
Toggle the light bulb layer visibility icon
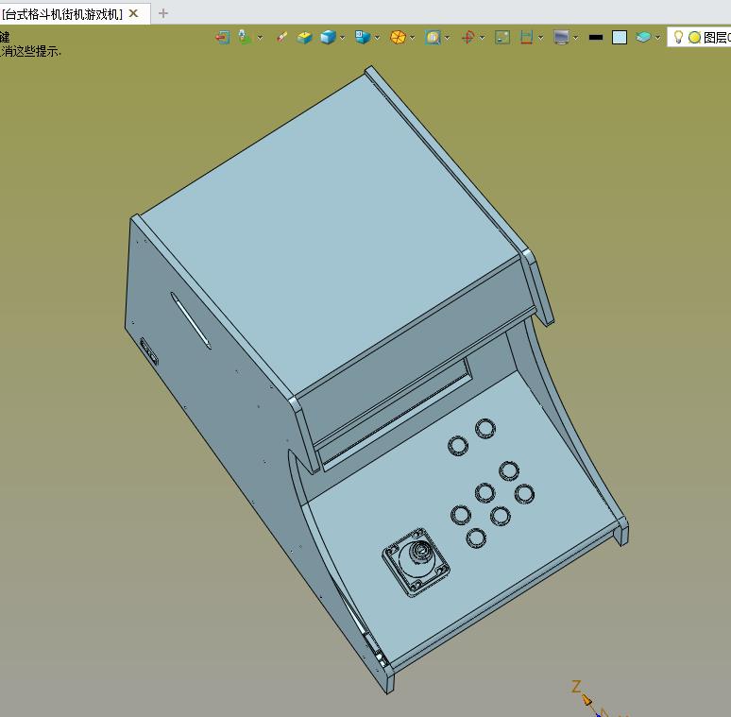coord(678,37)
